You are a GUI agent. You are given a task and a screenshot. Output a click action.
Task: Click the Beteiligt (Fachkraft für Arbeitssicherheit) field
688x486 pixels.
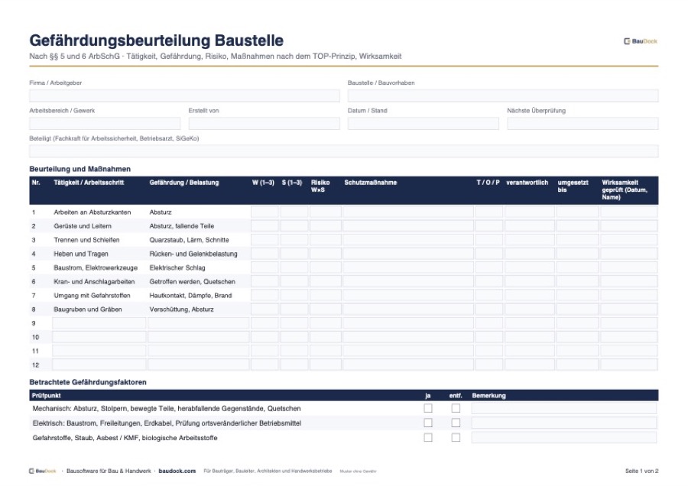343,151
